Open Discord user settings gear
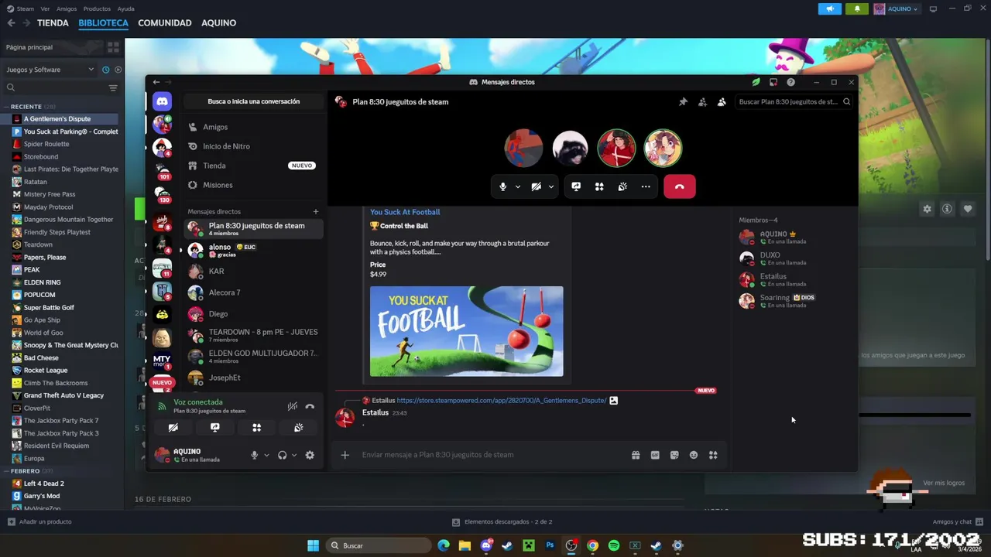991x557 pixels. [x=310, y=455]
